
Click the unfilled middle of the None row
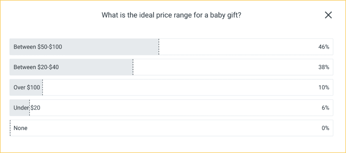click(172, 128)
